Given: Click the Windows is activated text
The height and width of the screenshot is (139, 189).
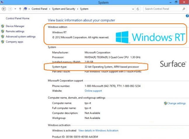Looking at the screenshot, I should click(x=64, y=131).
